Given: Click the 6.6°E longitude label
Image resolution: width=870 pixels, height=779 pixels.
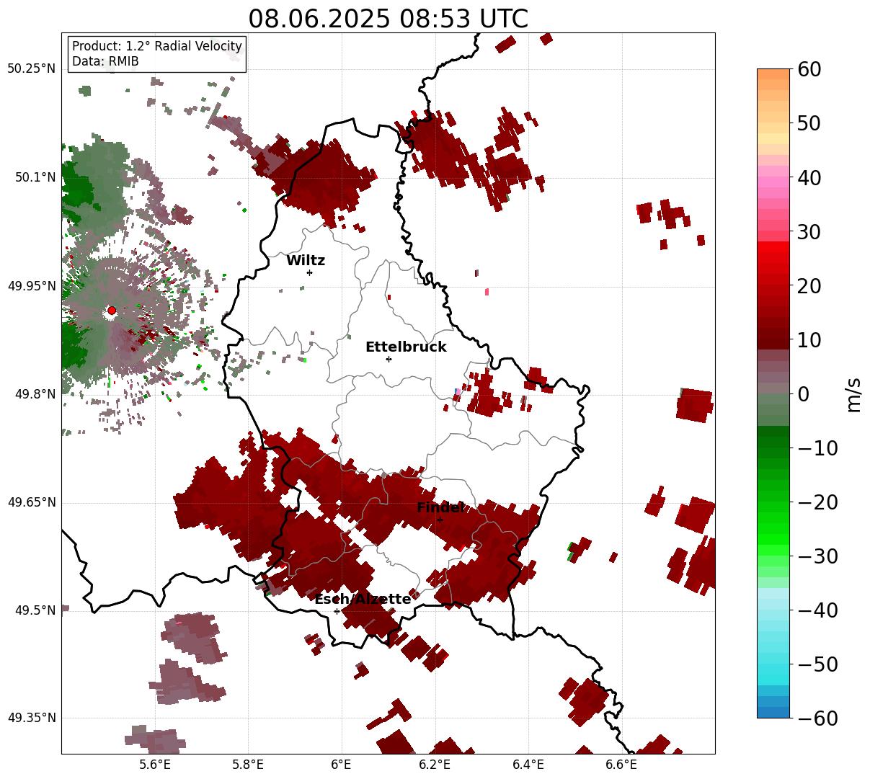Looking at the screenshot, I should coord(621,765).
